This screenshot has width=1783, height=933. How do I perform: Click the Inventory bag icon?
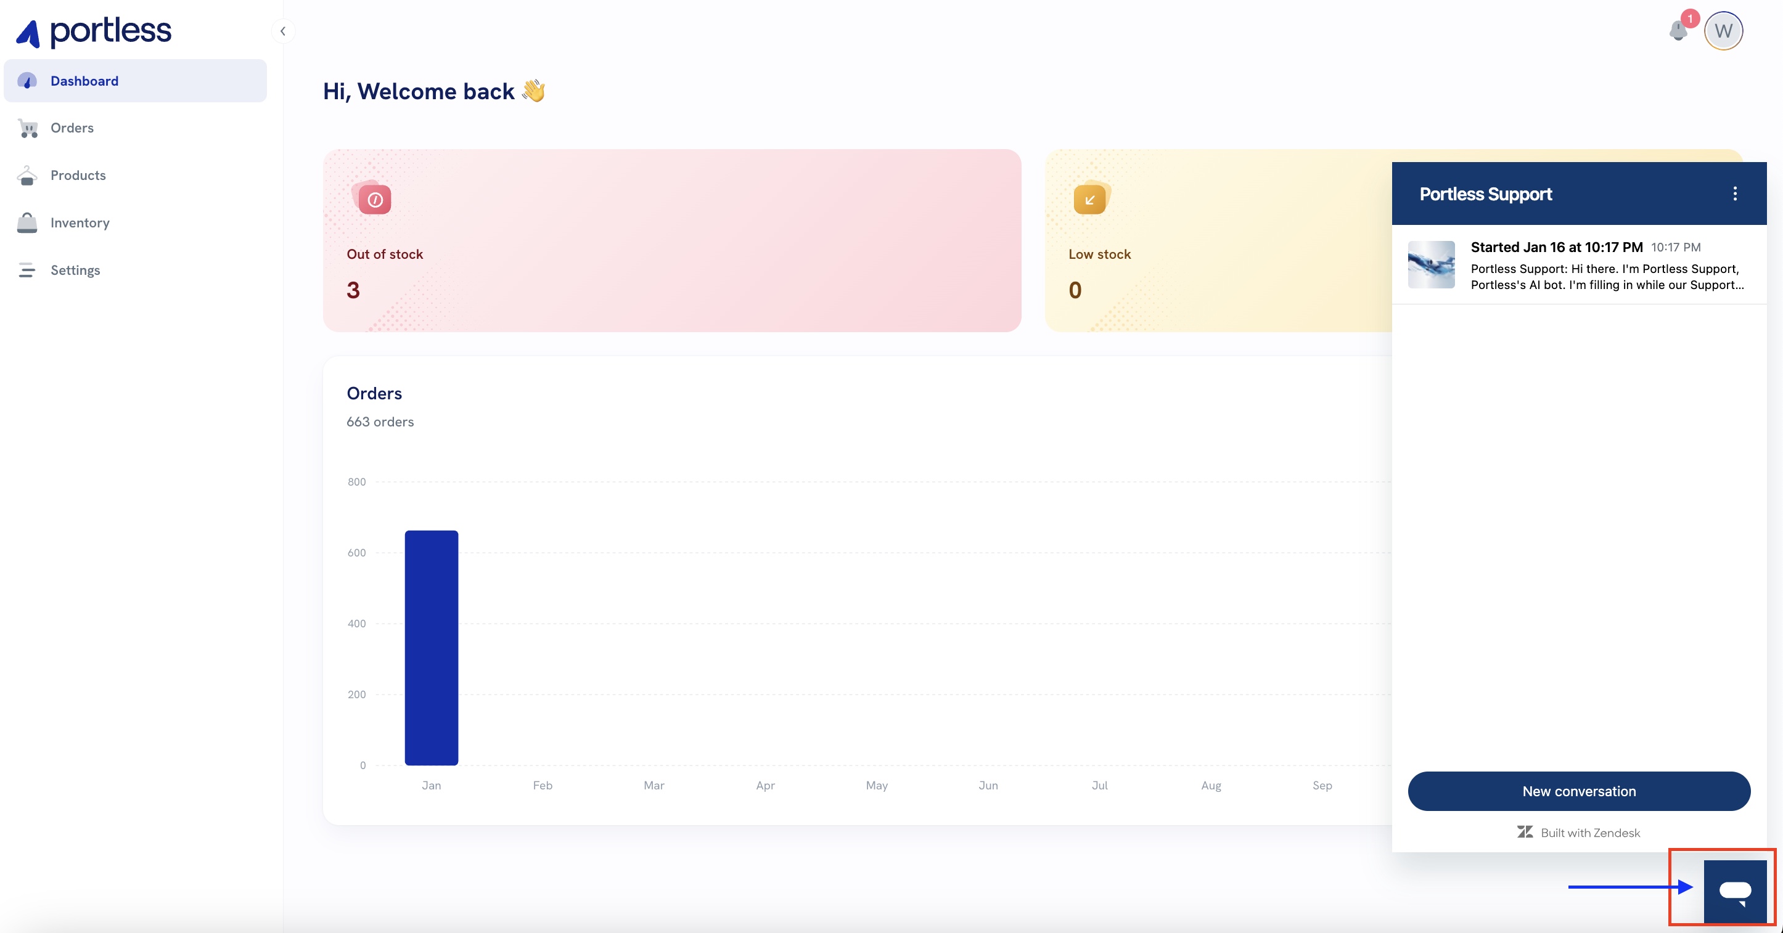27,222
